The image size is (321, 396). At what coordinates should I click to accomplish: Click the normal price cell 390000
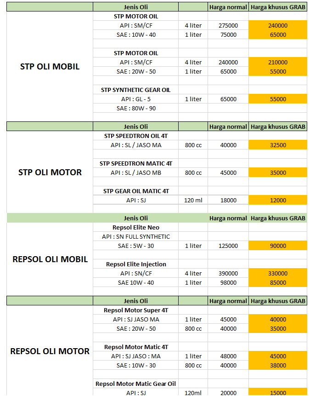pos(228,273)
